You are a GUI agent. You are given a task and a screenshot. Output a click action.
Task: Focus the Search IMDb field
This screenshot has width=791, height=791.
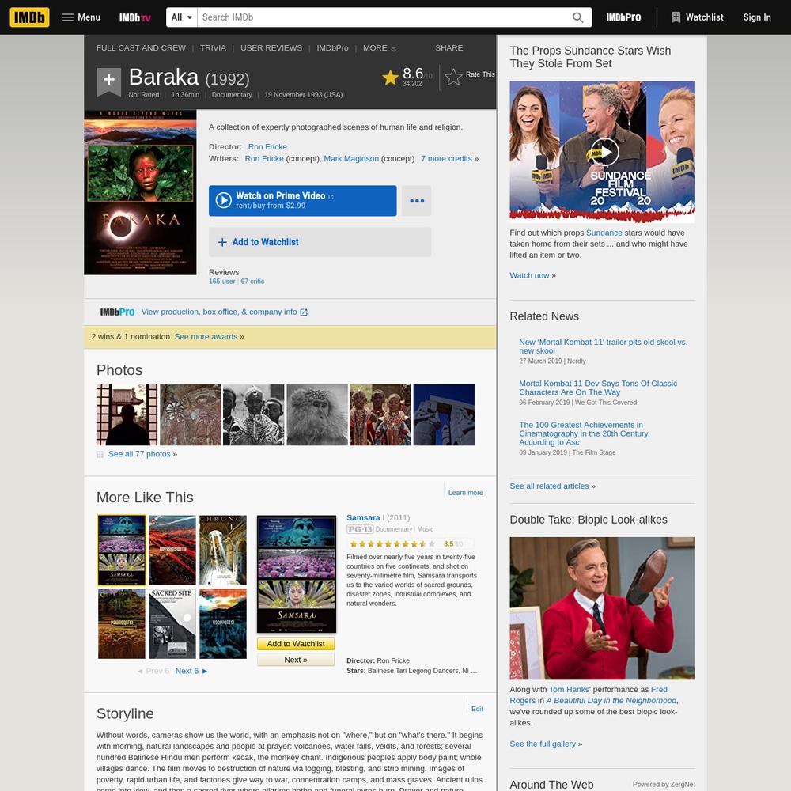[384, 17]
